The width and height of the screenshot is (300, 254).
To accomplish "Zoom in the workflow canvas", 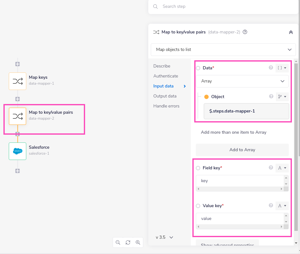I will 138,242.
